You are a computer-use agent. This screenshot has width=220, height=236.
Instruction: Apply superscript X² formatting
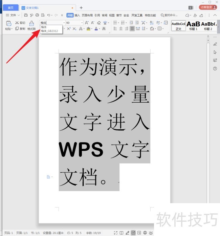[x=69, y=28]
